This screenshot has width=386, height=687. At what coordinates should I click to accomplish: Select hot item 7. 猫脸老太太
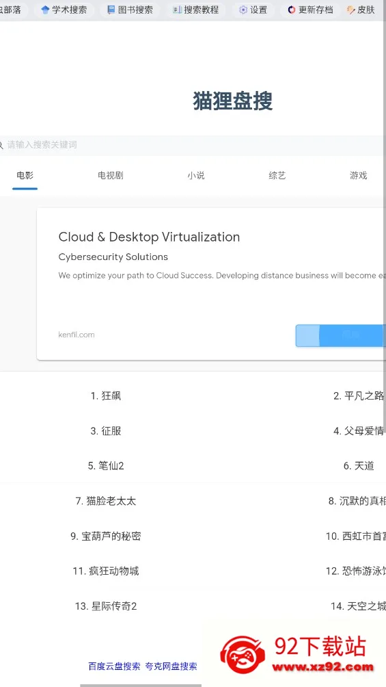click(106, 502)
